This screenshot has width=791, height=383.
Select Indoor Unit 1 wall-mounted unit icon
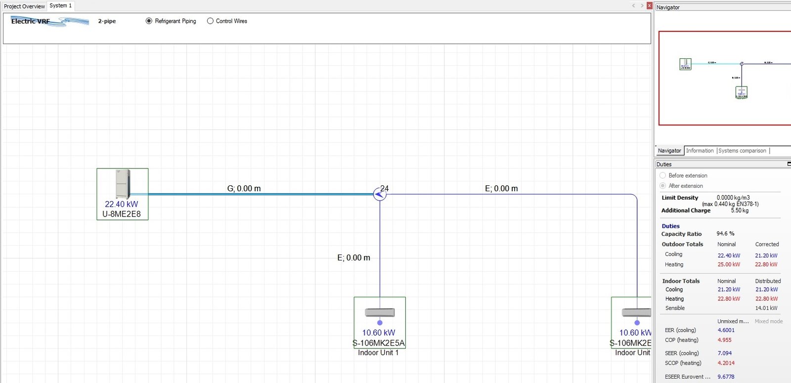(380, 312)
